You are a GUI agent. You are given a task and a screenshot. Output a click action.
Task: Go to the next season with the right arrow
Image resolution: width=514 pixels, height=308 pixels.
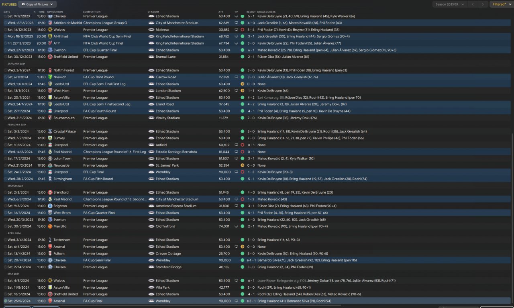tap(483, 4)
